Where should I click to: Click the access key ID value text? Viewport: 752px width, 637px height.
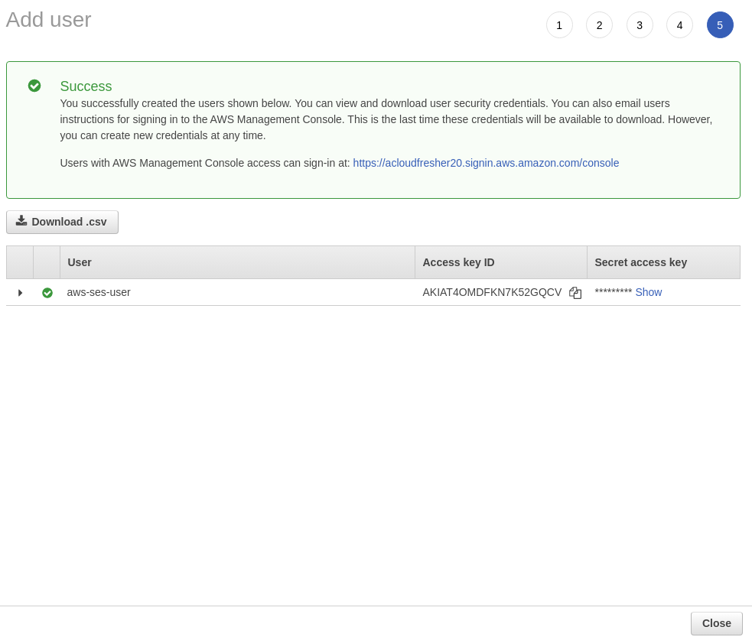point(492,292)
